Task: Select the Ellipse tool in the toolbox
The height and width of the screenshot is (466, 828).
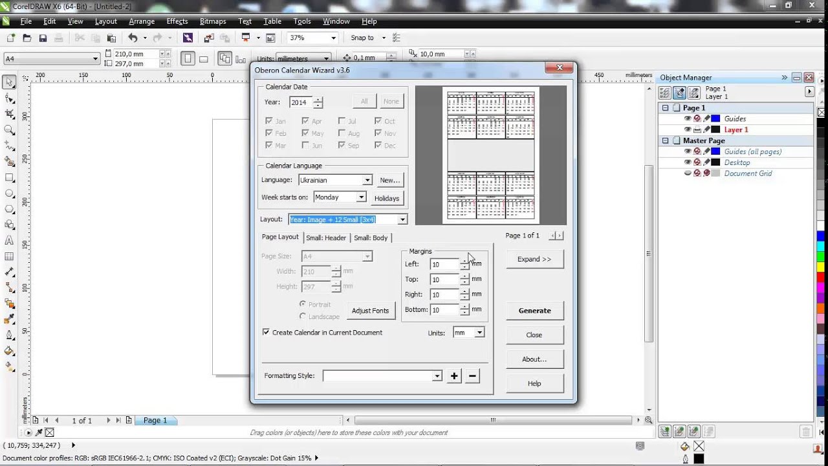Action: [9, 193]
